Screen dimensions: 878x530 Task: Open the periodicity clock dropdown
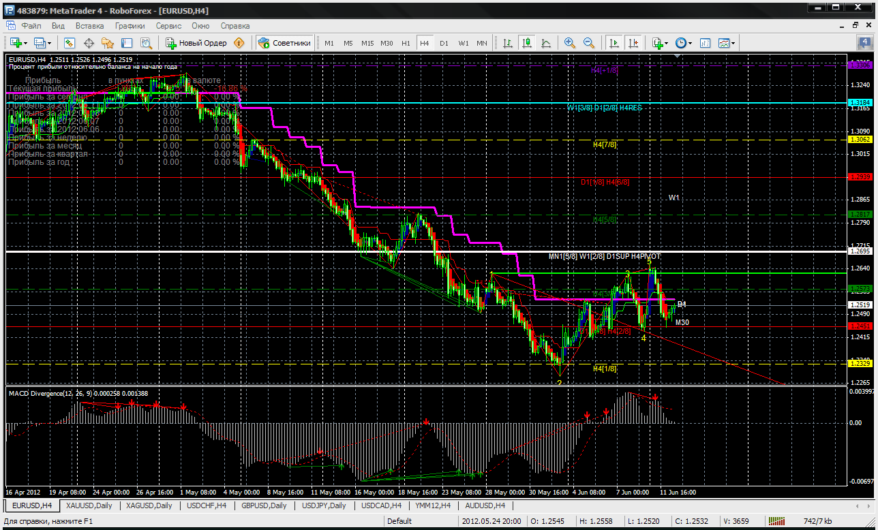tap(683, 43)
